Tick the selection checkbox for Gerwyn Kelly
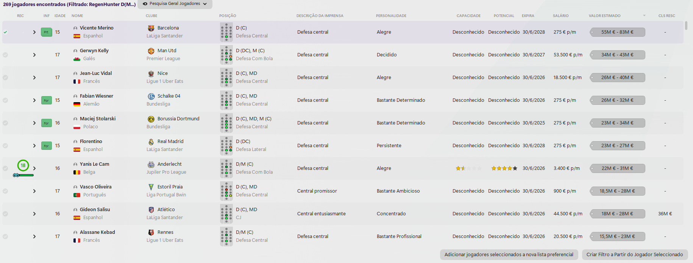This screenshot has width=693, height=263. [5, 55]
